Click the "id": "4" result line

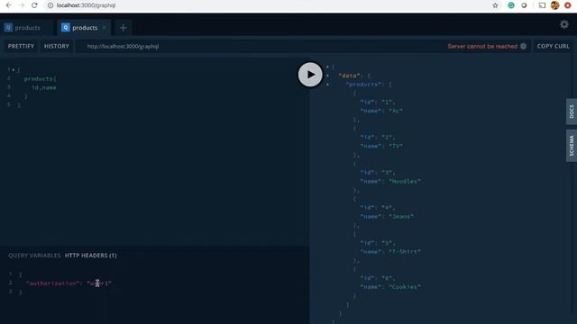pyautogui.click(x=378, y=208)
